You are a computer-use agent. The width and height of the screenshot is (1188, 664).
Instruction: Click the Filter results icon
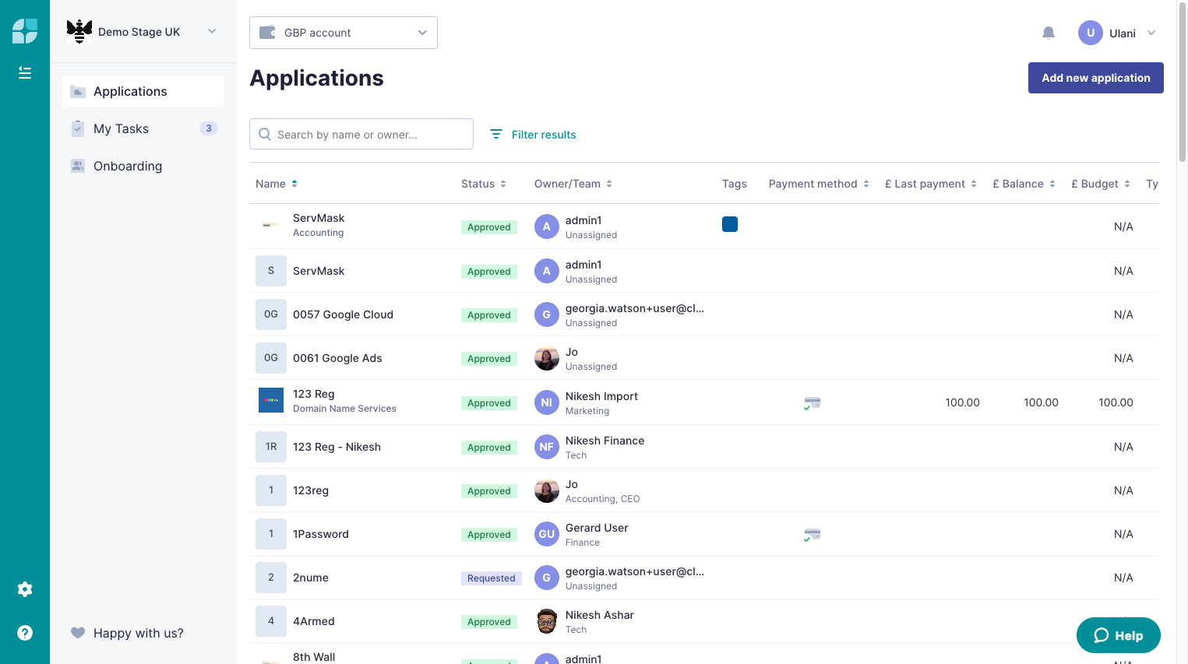[x=495, y=135]
